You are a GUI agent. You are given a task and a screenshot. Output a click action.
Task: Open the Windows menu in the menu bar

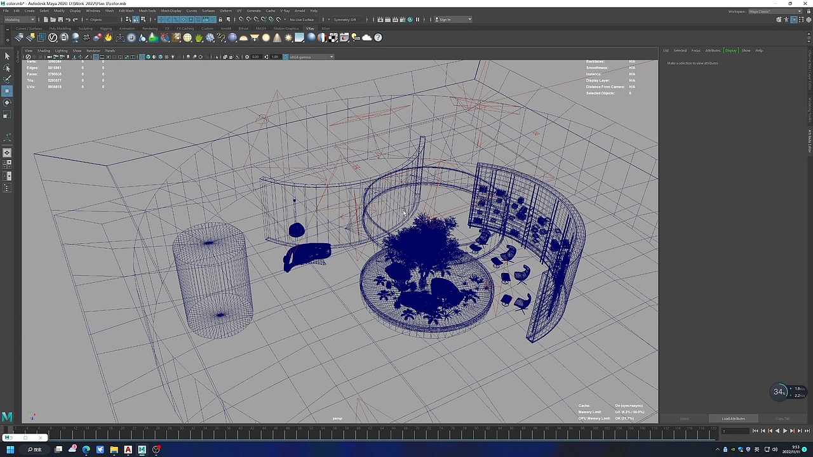tap(93, 11)
